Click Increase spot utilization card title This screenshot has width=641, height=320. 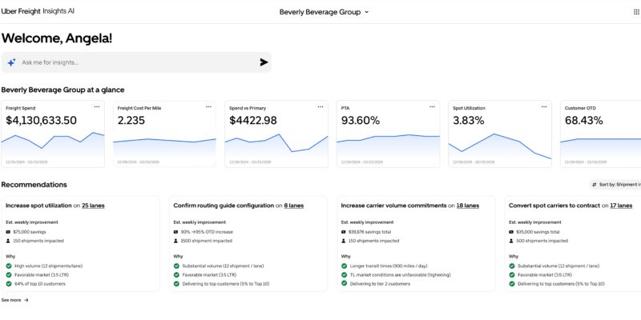38,206
